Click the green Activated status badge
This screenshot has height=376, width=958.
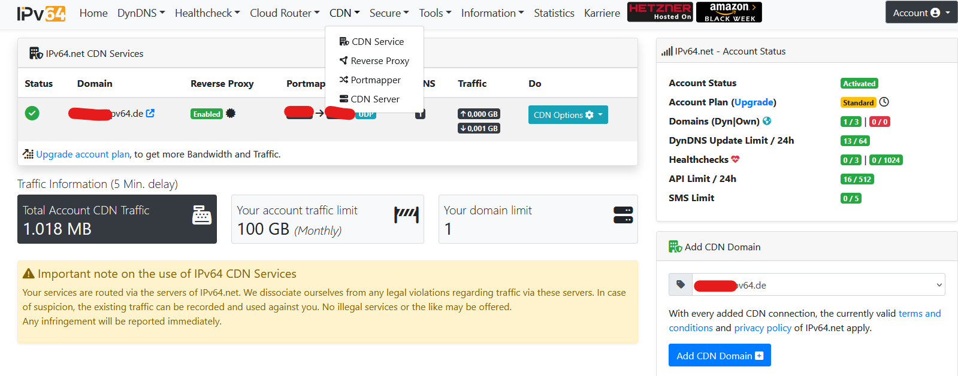[859, 83]
